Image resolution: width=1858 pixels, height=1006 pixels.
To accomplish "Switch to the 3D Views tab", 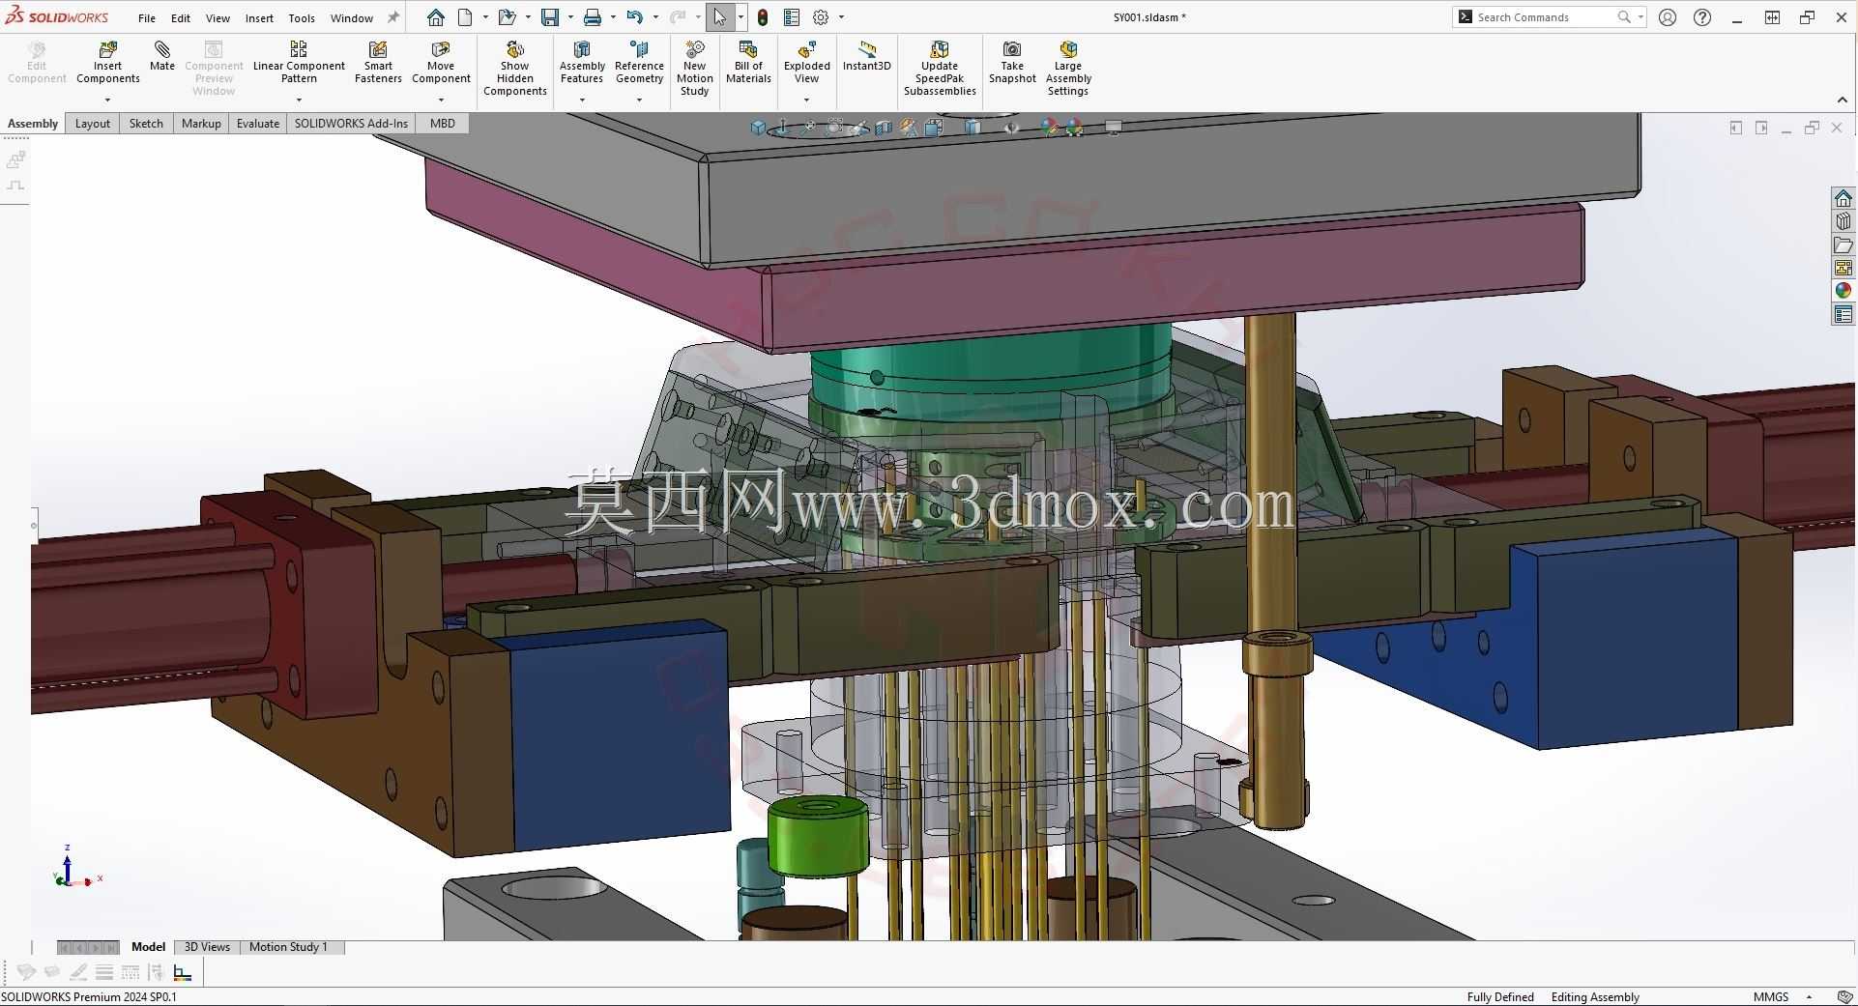I will pos(207,947).
